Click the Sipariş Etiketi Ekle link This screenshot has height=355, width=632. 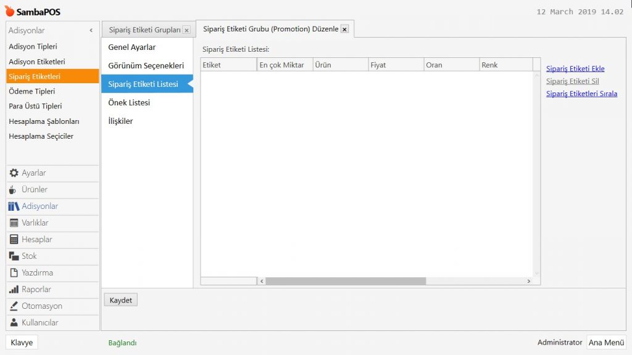[x=575, y=68]
